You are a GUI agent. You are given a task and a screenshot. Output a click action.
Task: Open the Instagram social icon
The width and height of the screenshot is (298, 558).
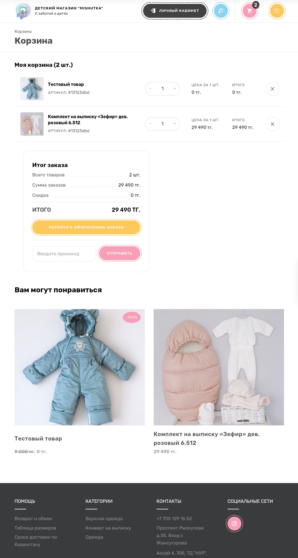(x=234, y=524)
